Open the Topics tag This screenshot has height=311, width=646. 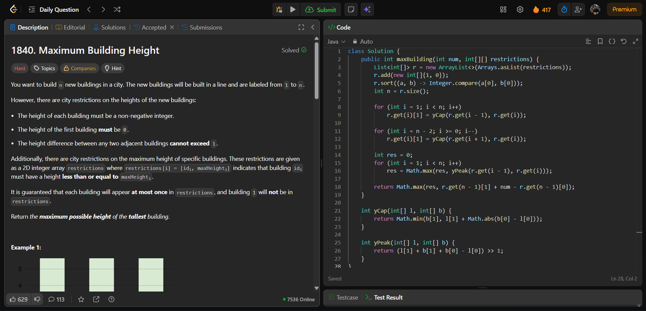(44, 68)
